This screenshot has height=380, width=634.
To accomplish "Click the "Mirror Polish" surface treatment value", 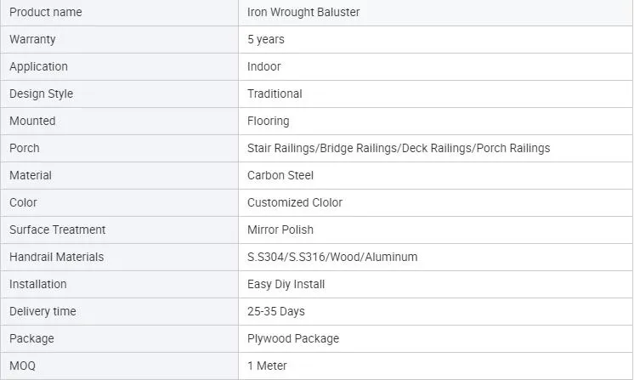I will click(x=280, y=230).
